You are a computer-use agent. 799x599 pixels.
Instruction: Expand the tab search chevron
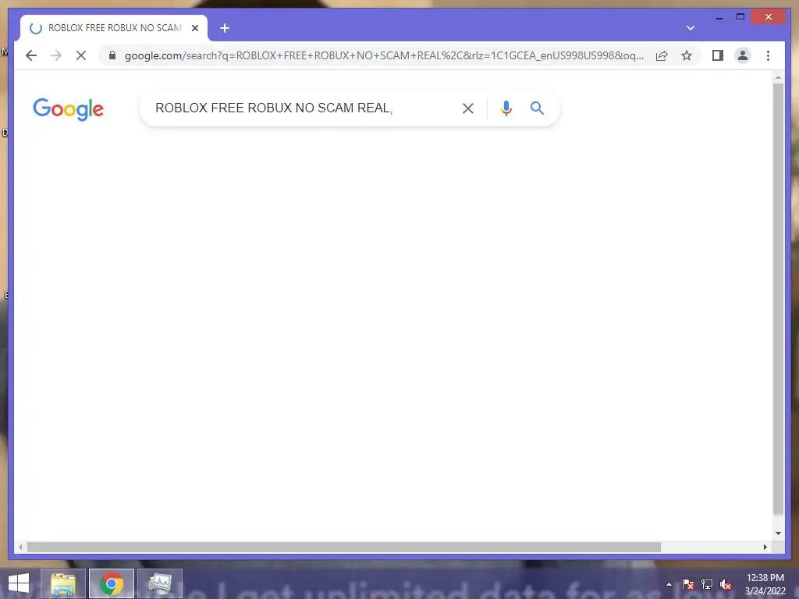[x=690, y=28]
